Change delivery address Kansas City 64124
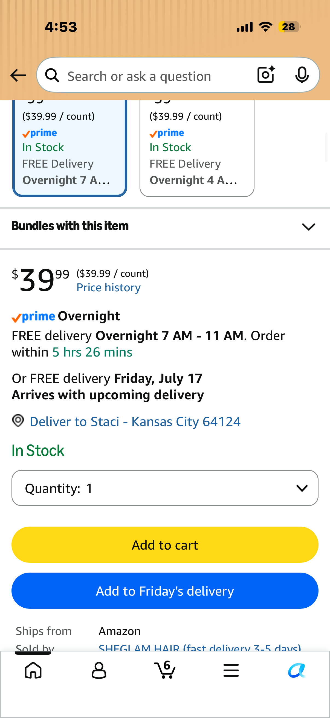The height and width of the screenshot is (718, 330). (x=135, y=421)
